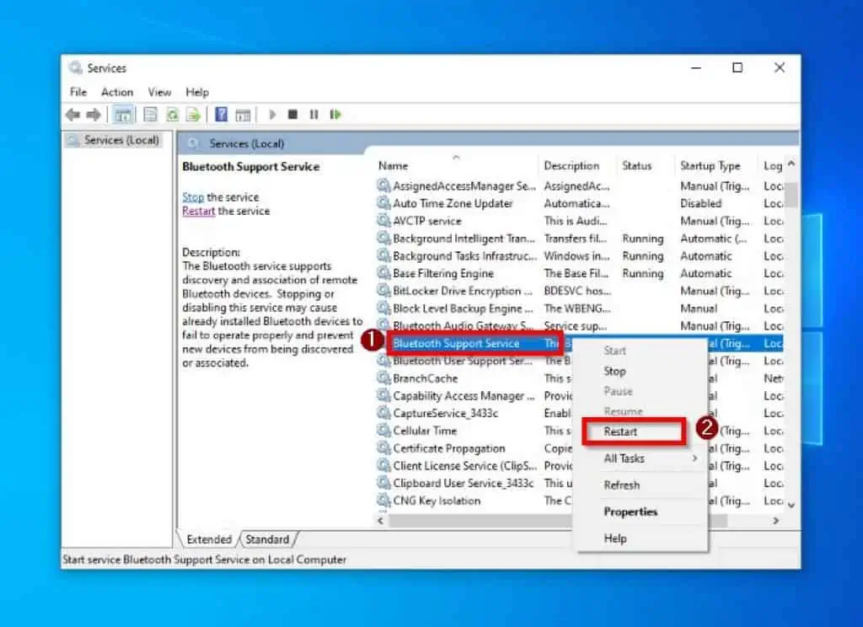The width and height of the screenshot is (863, 627).
Task: Select Background Tasks Infrastructure service row
Action: pyautogui.click(x=580, y=256)
